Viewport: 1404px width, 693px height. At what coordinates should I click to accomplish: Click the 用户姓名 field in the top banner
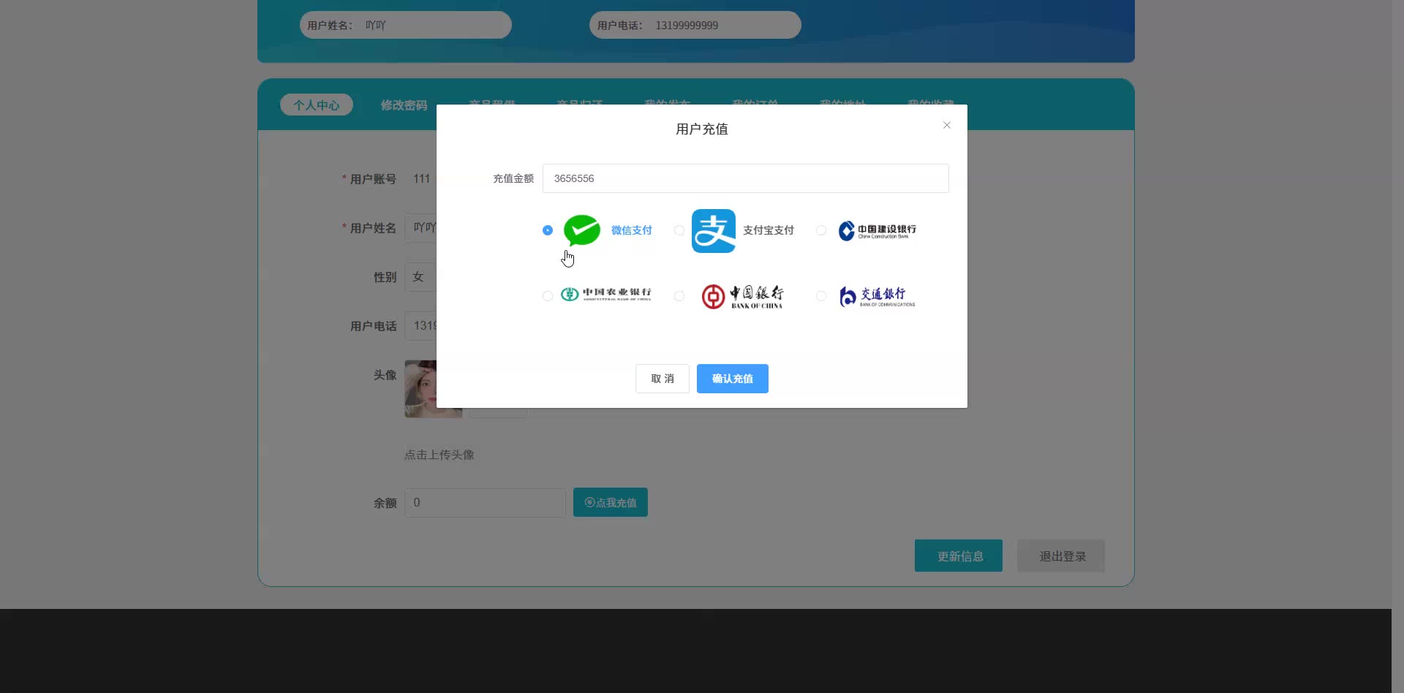(x=406, y=25)
